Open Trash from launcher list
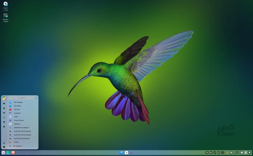 point(22,117)
